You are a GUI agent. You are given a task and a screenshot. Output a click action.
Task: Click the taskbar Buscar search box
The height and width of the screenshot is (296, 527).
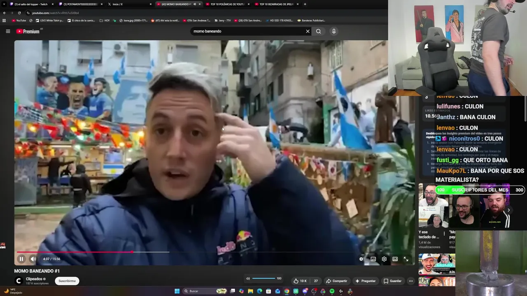(x=205, y=291)
